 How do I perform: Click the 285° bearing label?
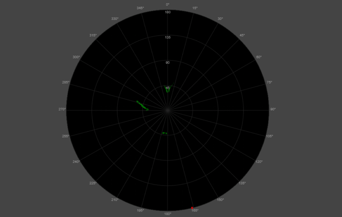pyautogui.click(x=66, y=82)
